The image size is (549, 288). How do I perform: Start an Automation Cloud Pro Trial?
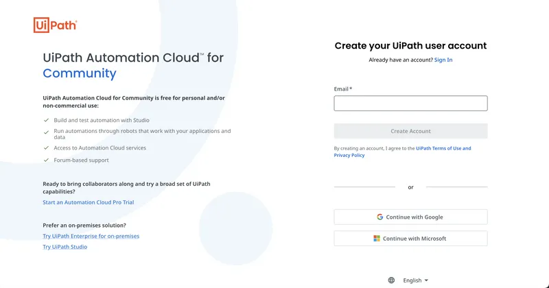[x=89, y=202]
